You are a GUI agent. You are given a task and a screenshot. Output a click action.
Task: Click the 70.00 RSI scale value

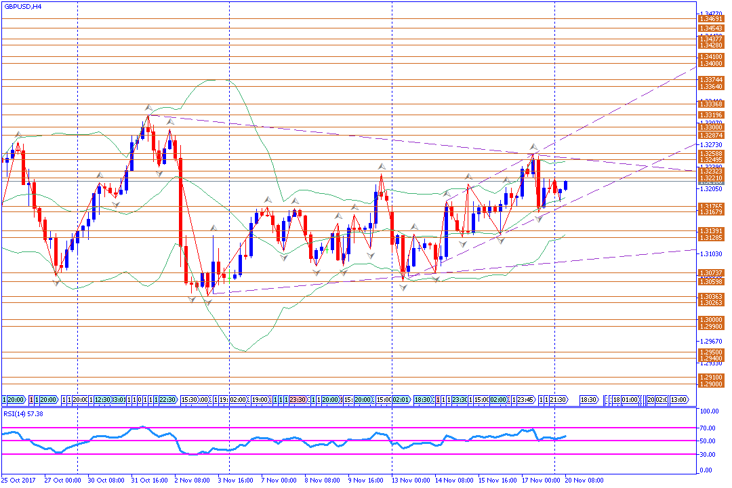(x=708, y=428)
